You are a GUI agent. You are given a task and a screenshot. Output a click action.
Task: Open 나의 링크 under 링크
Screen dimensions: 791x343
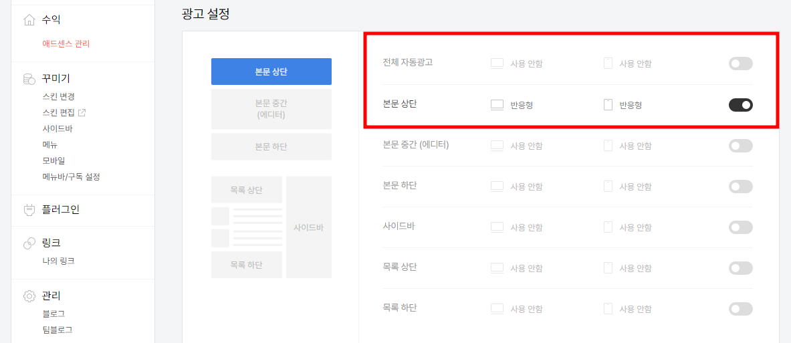click(59, 261)
